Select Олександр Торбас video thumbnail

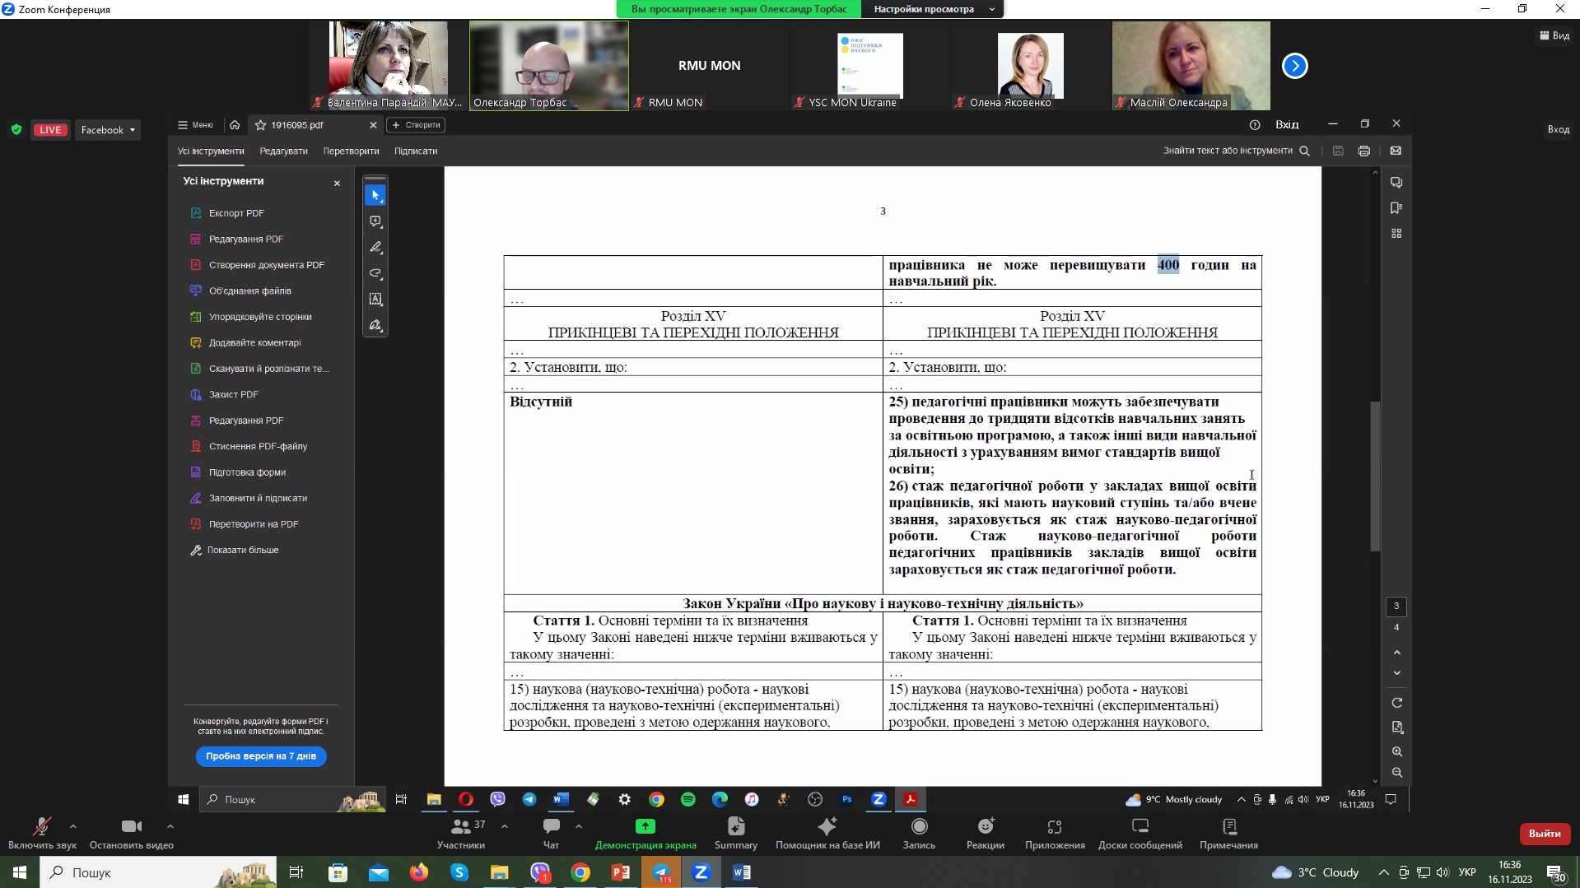pyautogui.click(x=548, y=66)
